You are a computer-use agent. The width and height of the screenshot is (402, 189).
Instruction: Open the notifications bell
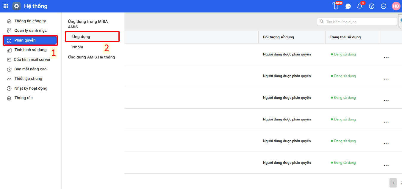(x=360, y=6)
